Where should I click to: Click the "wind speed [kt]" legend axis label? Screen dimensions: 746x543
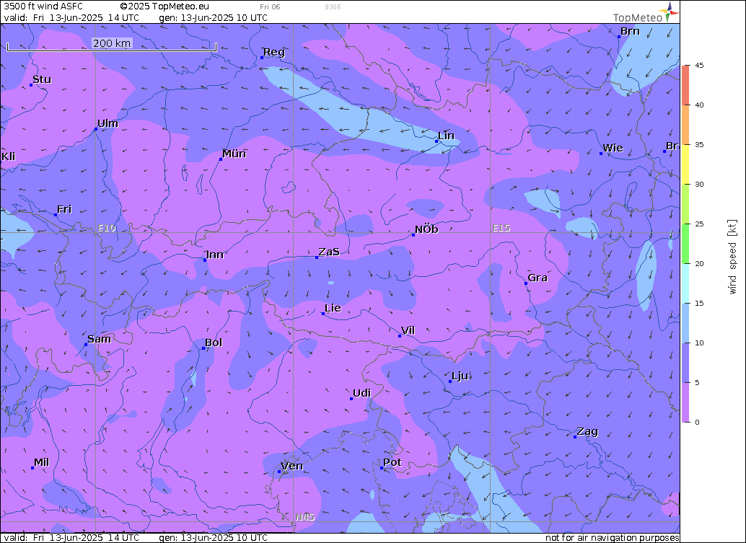pyautogui.click(x=732, y=257)
